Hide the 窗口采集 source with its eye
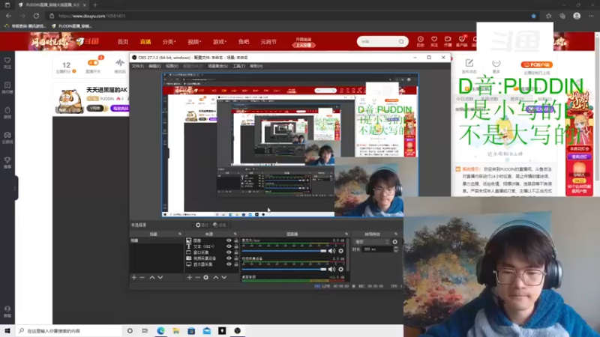The height and width of the screenshot is (337, 600). 229,252
